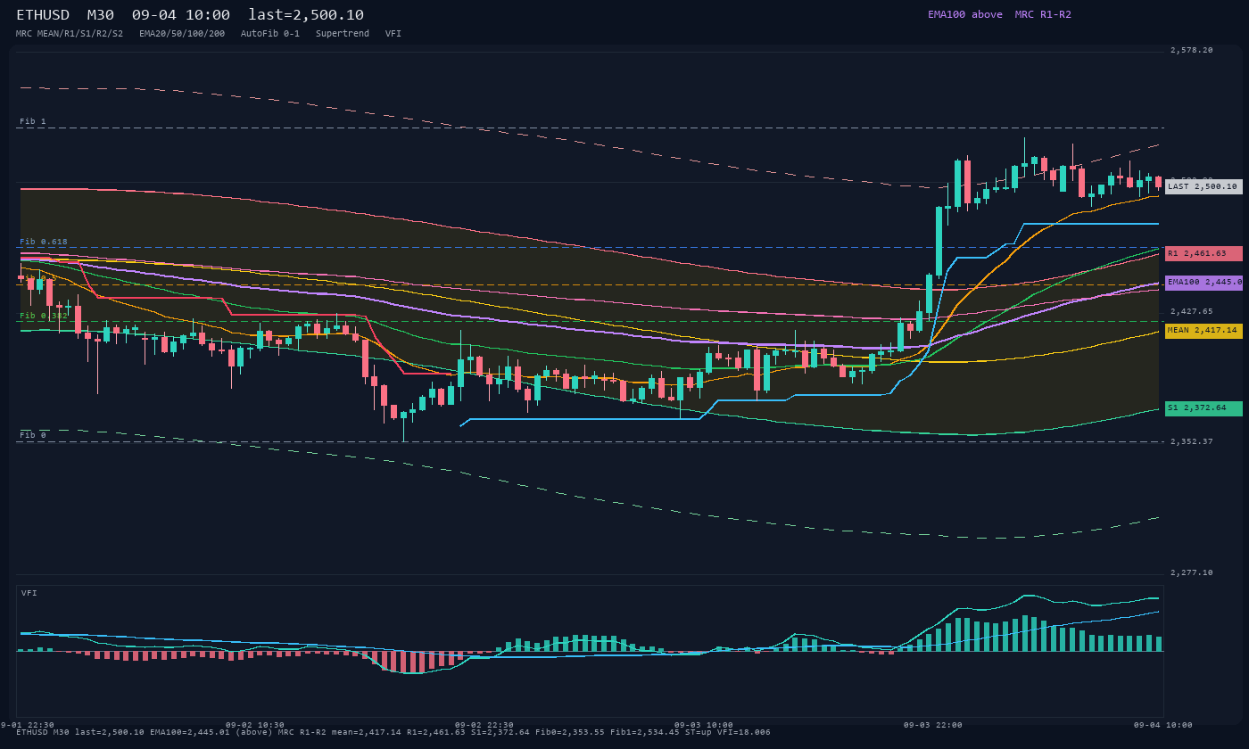Click the ETHUSD symbol in title
This screenshot has height=749, width=1249.
[x=44, y=15]
